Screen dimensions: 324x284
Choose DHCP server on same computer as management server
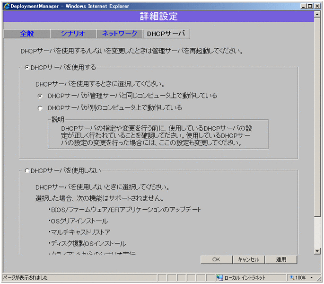point(40,96)
